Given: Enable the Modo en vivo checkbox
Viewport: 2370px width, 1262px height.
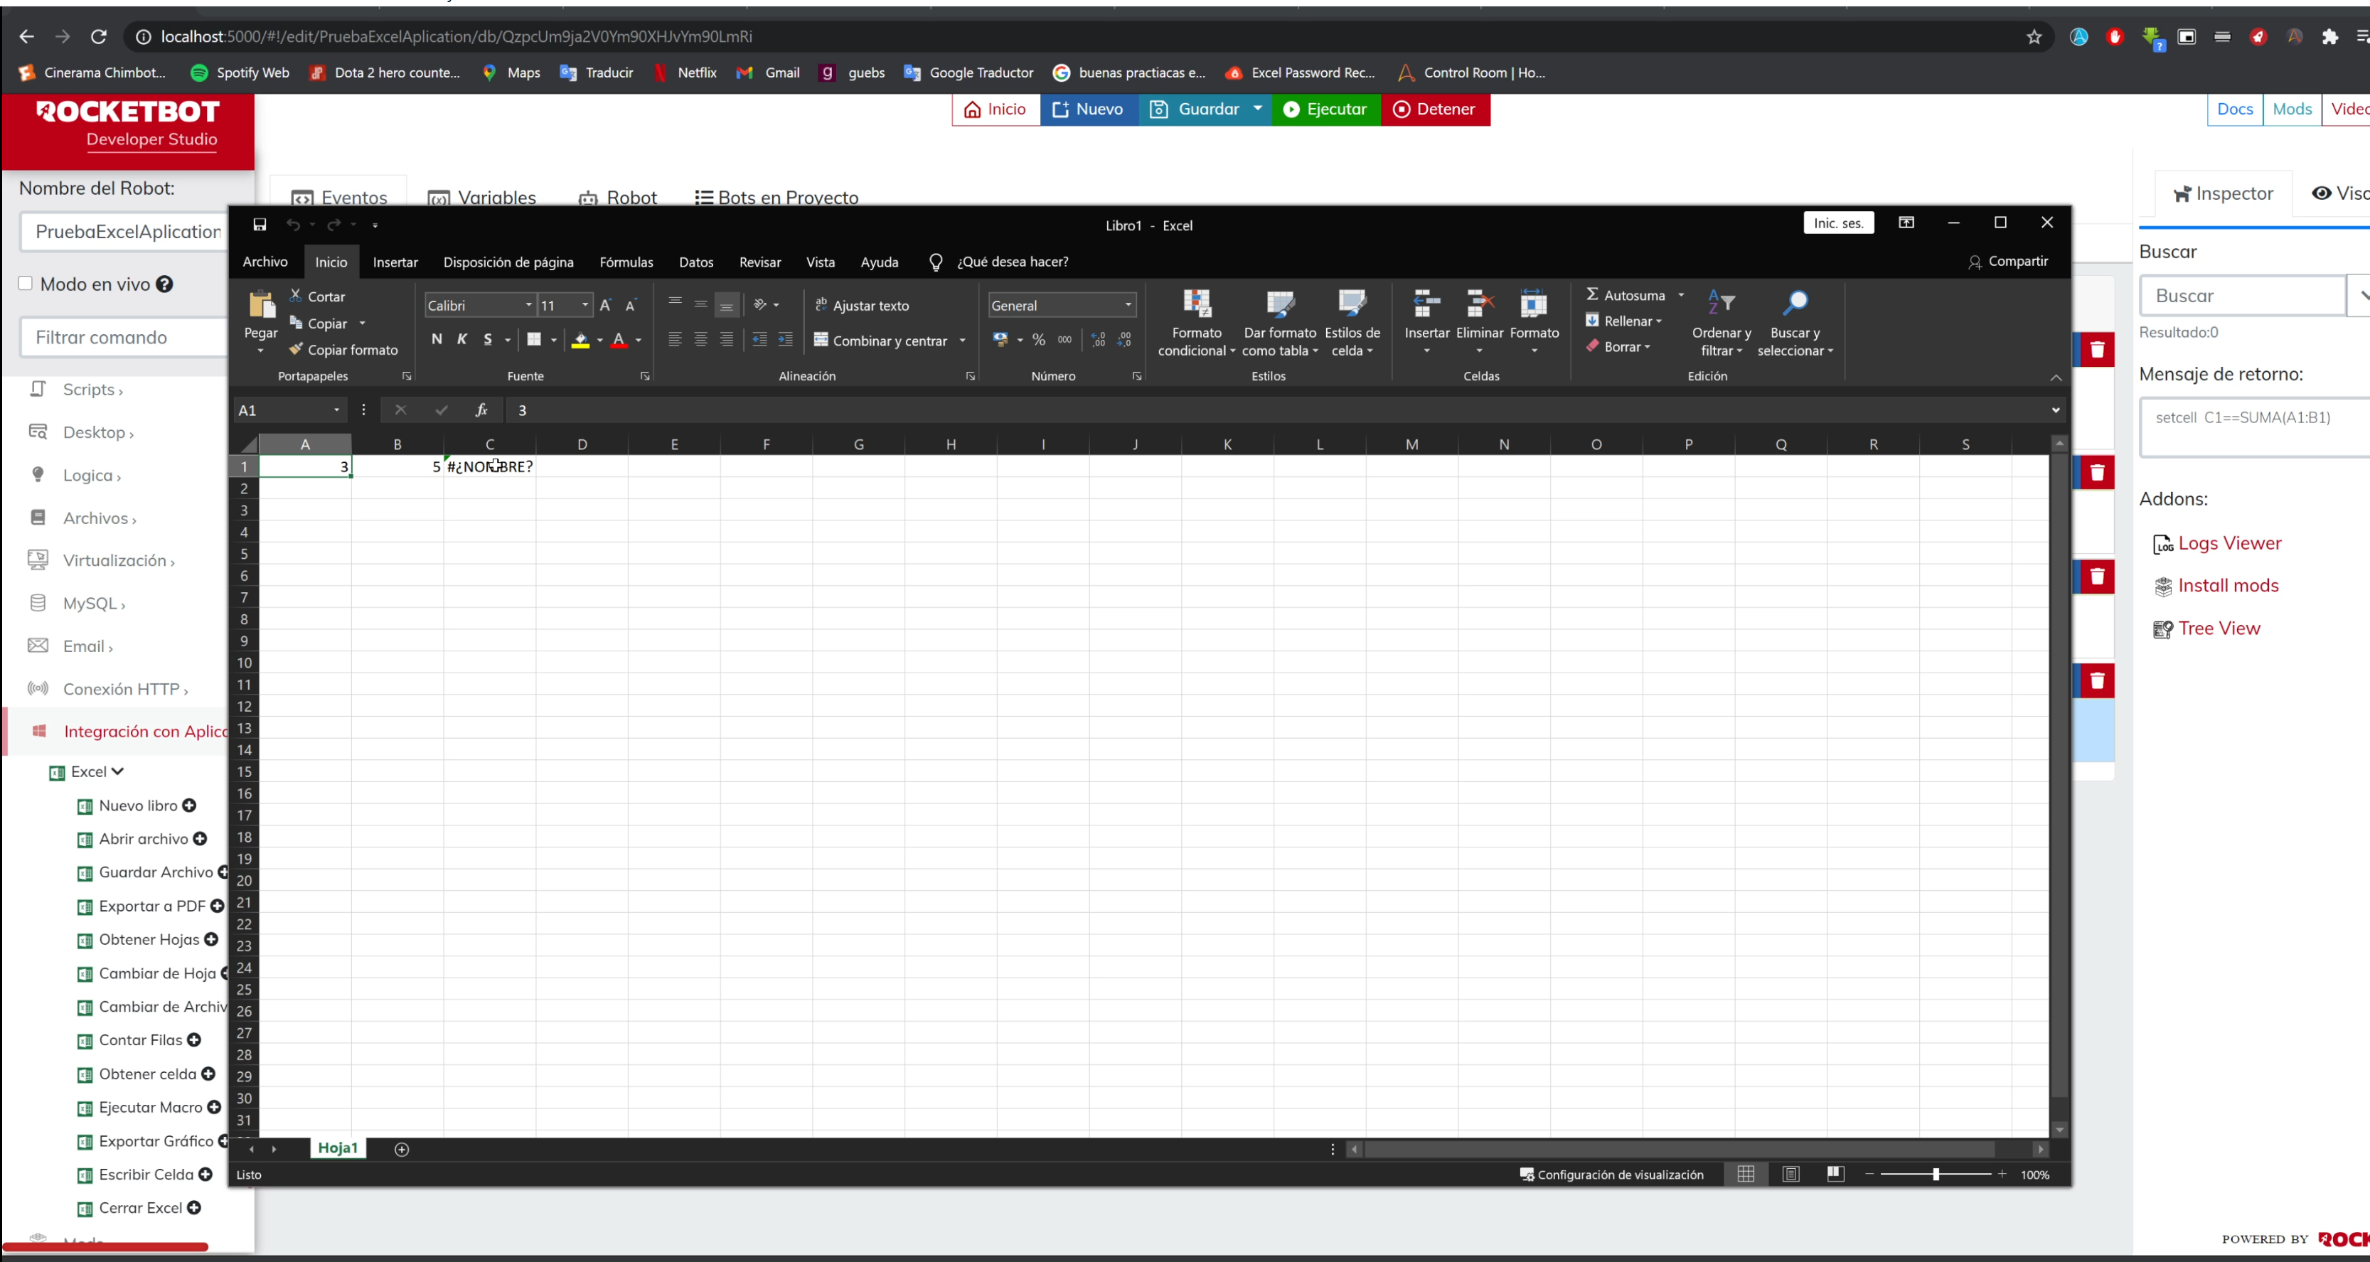Looking at the screenshot, I should click(26, 283).
